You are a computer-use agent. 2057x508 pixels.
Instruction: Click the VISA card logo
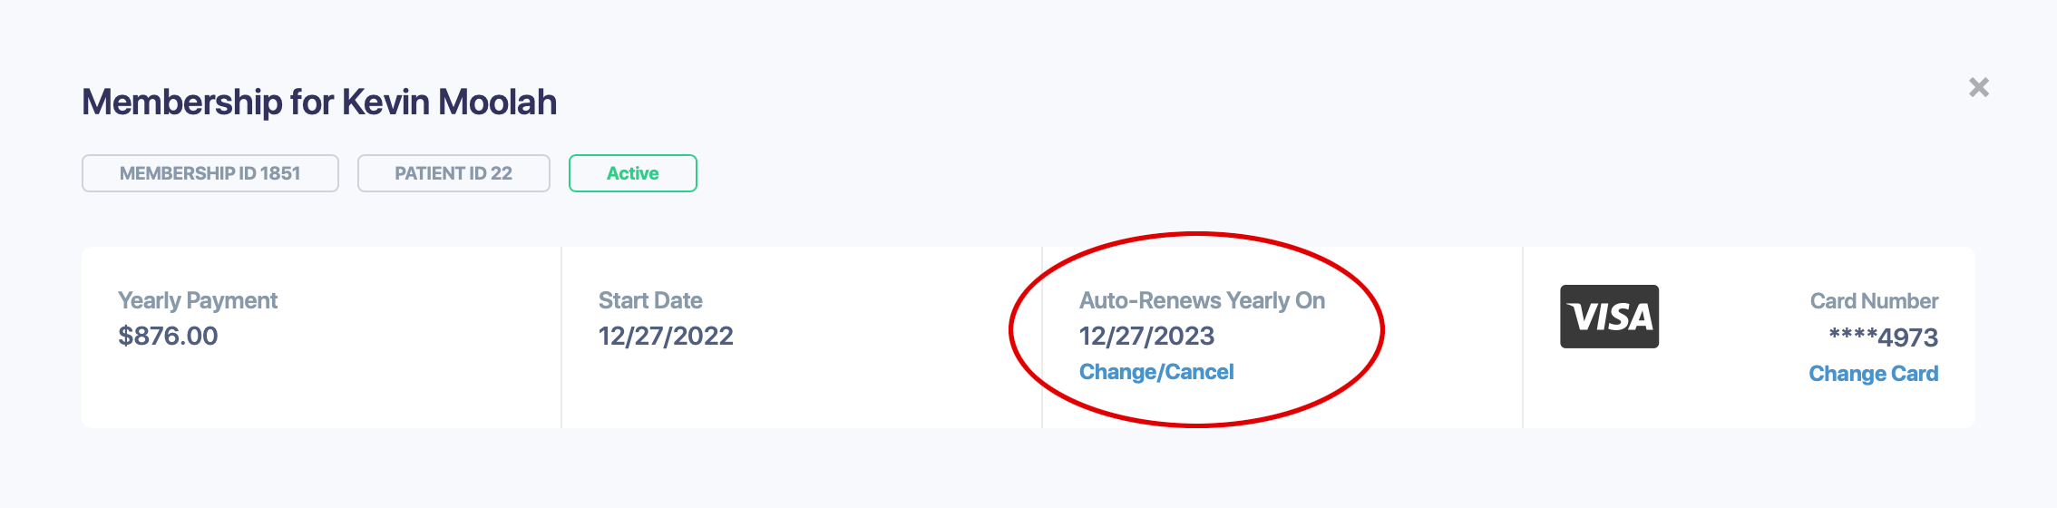click(x=1609, y=317)
